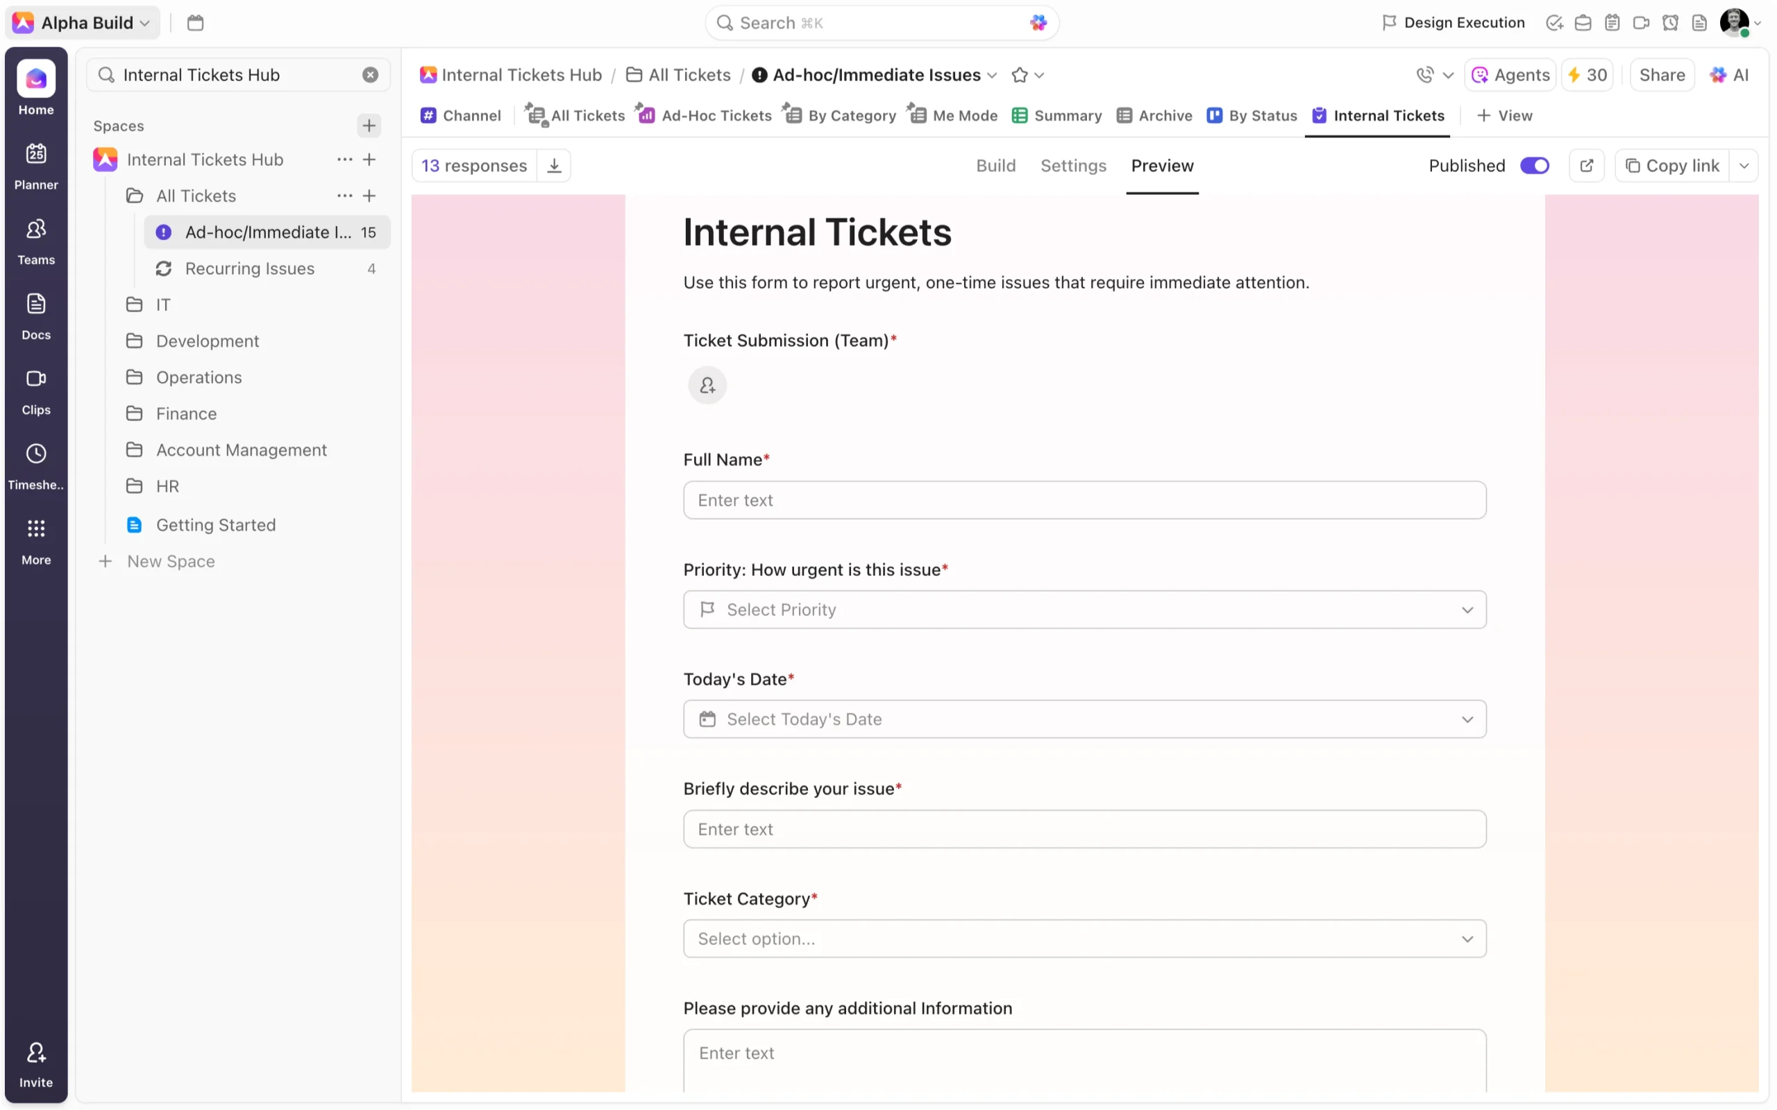Click into the Full Name text field
The width and height of the screenshot is (1777, 1110).
coord(1084,500)
